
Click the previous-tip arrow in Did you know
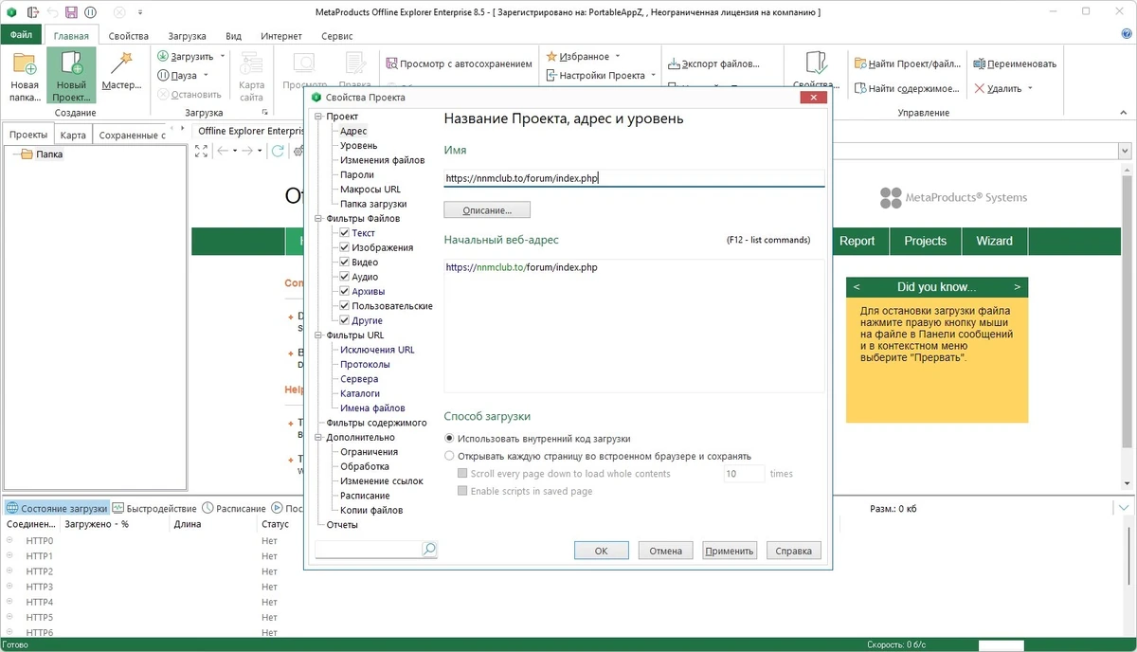pyautogui.click(x=857, y=286)
